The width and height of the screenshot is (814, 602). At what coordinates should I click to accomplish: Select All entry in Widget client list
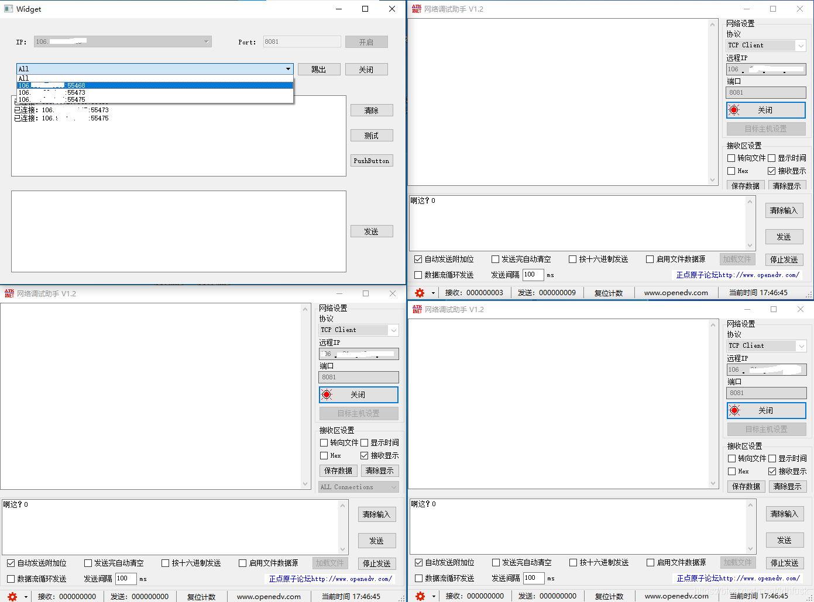point(155,78)
